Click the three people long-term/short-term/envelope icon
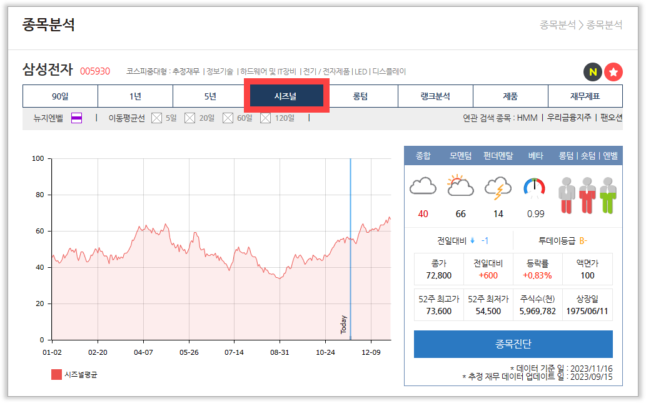The image size is (646, 403). click(588, 195)
